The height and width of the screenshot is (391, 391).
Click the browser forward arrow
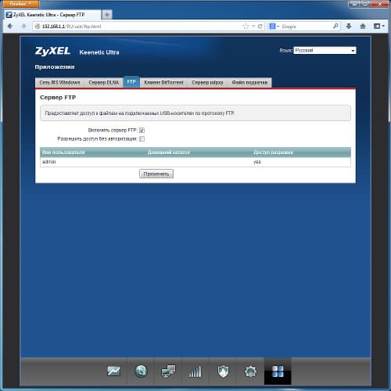pos(23,27)
